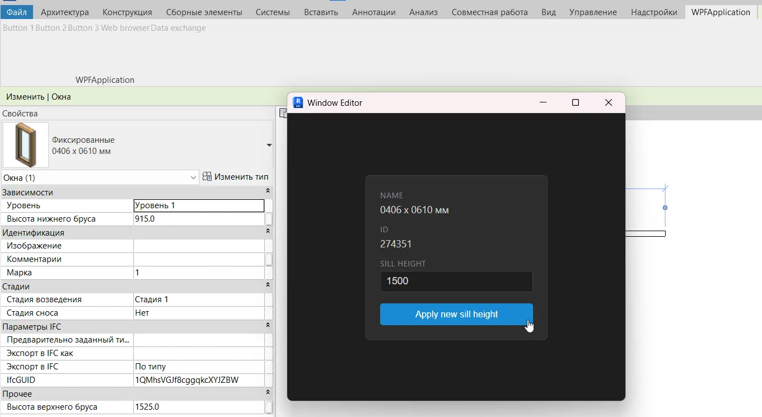Click the Sill Height input field
Viewport: 762px width, 417px height.
point(456,282)
